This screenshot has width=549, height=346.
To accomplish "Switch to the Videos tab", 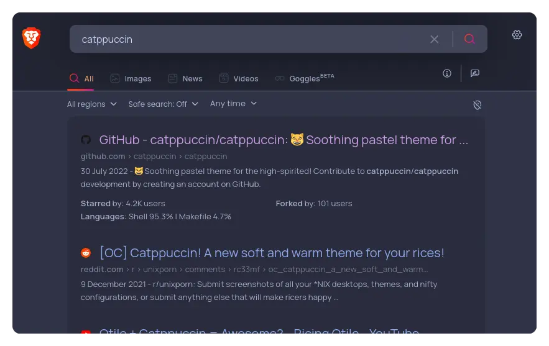I will 238,78.
